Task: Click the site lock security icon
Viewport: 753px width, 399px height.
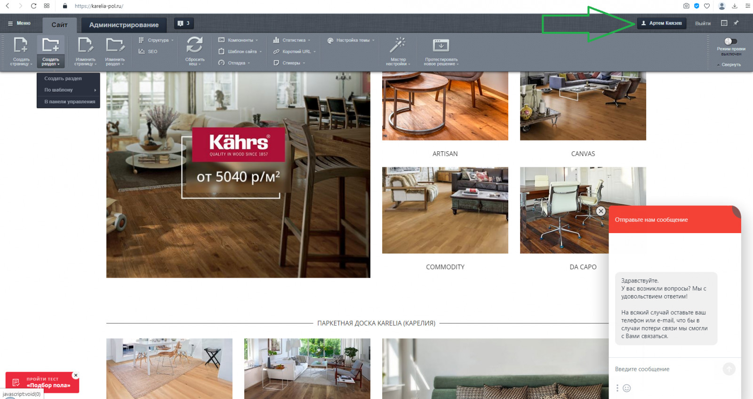Action: [x=65, y=6]
